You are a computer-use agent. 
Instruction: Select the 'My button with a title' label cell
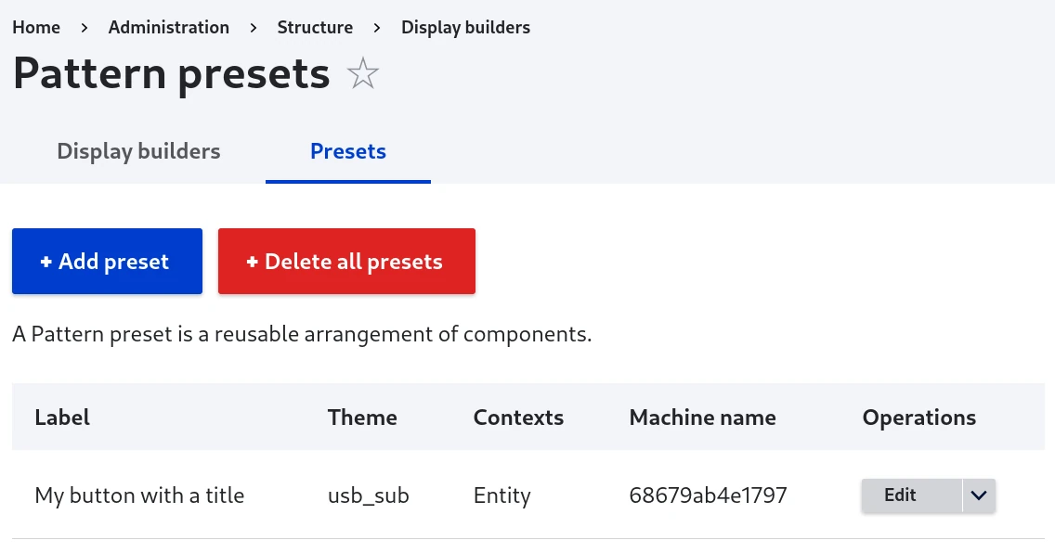[139, 495]
